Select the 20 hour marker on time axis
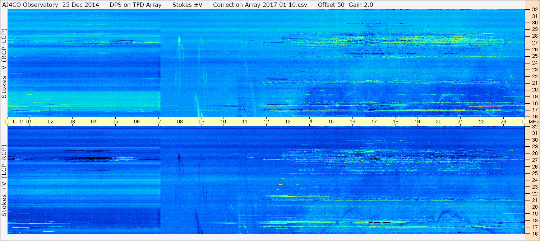 [x=439, y=122]
